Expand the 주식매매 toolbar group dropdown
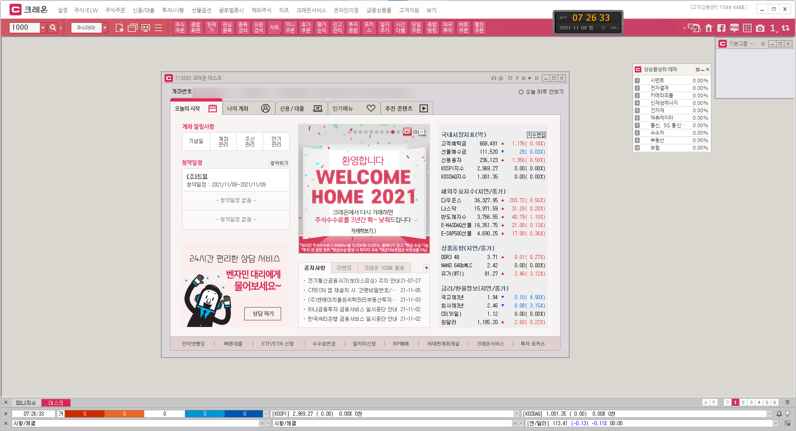Image resolution: width=796 pixels, height=431 pixels. point(105,28)
